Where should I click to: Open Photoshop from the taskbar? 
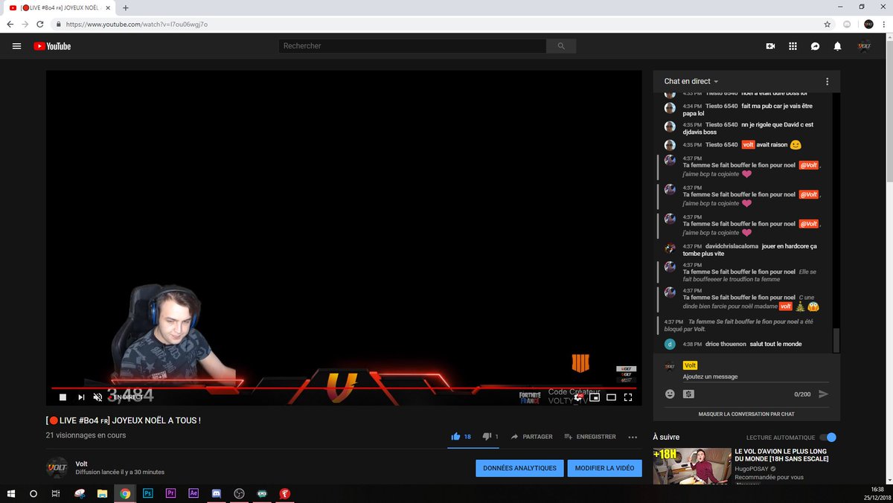tap(147, 493)
